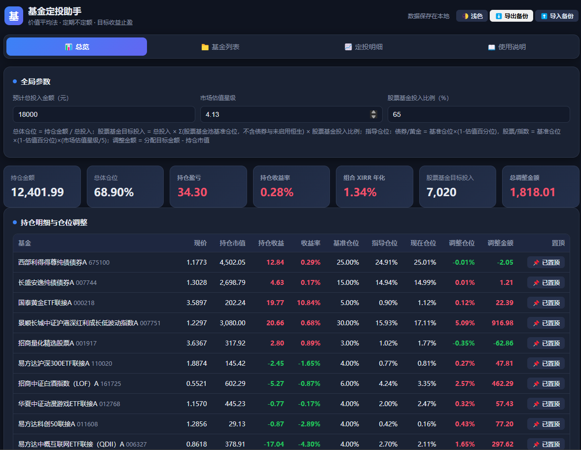Image resolution: width=581 pixels, height=450 pixels.
Task: Click the 基准仓位 column header
Action: [x=346, y=243]
